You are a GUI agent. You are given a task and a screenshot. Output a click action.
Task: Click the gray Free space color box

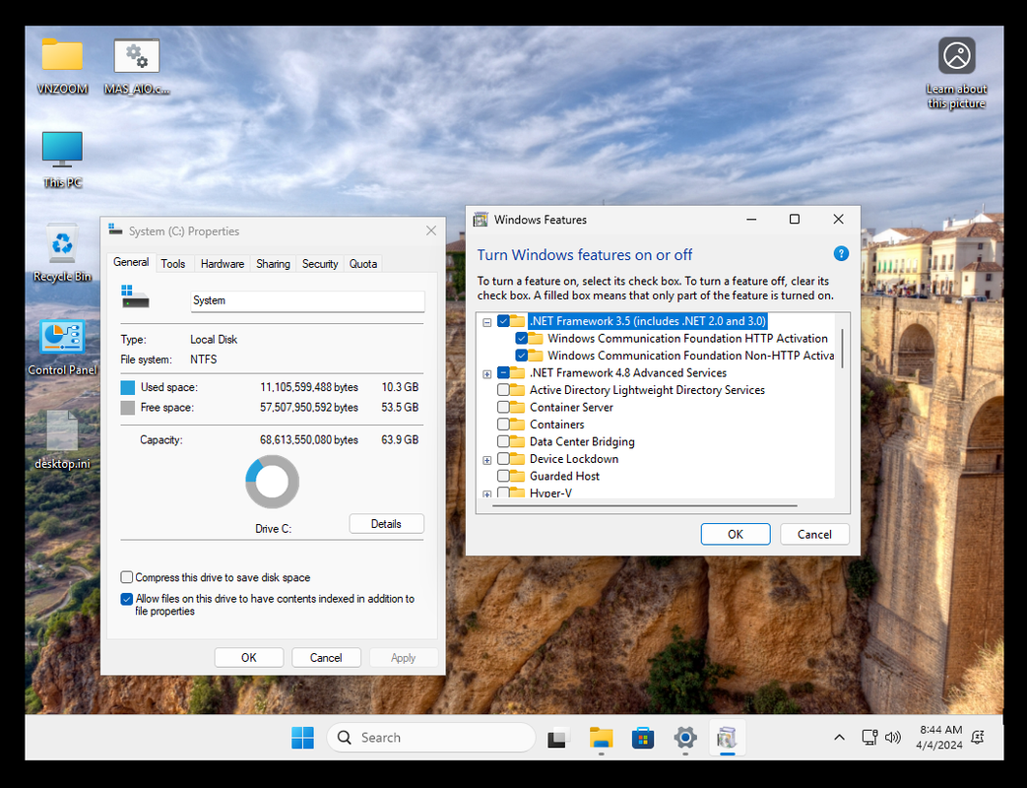(x=128, y=408)
